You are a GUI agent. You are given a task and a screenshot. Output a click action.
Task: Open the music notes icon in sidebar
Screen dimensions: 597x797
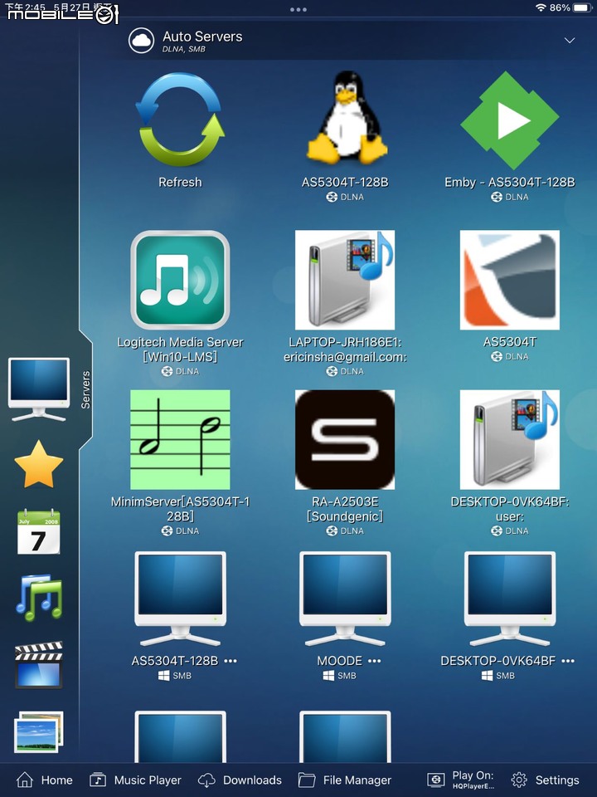tap(39, 598)
